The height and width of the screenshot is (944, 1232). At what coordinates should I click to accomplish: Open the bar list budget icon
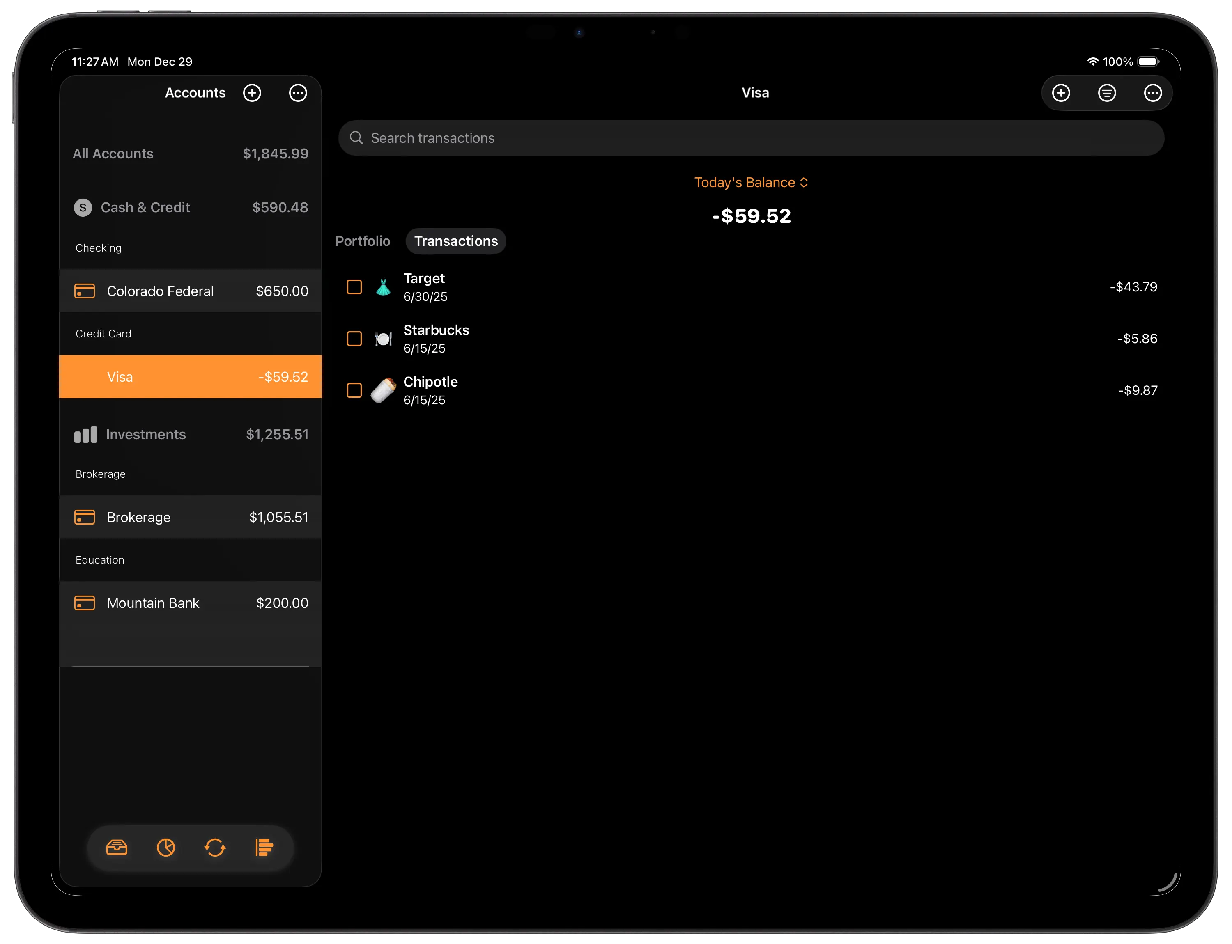(264, 848)
